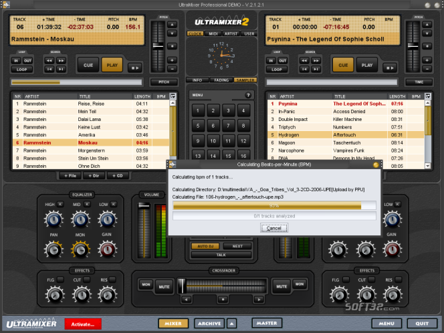444x333 pixels.
Task: Cancel the BPM calculation
Action: click(x=273, y=228)
